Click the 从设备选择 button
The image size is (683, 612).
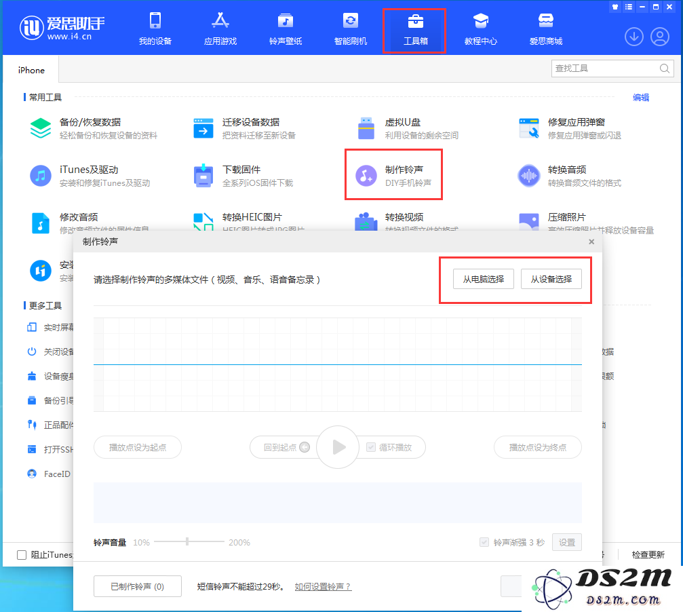[551, 279]
